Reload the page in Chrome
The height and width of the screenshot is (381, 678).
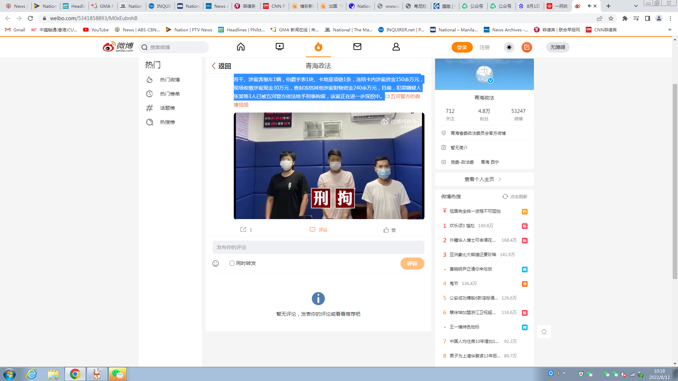(x=30, y=18)
